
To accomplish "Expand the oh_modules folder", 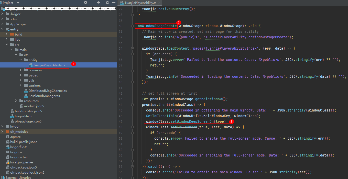I will point(2,131).
